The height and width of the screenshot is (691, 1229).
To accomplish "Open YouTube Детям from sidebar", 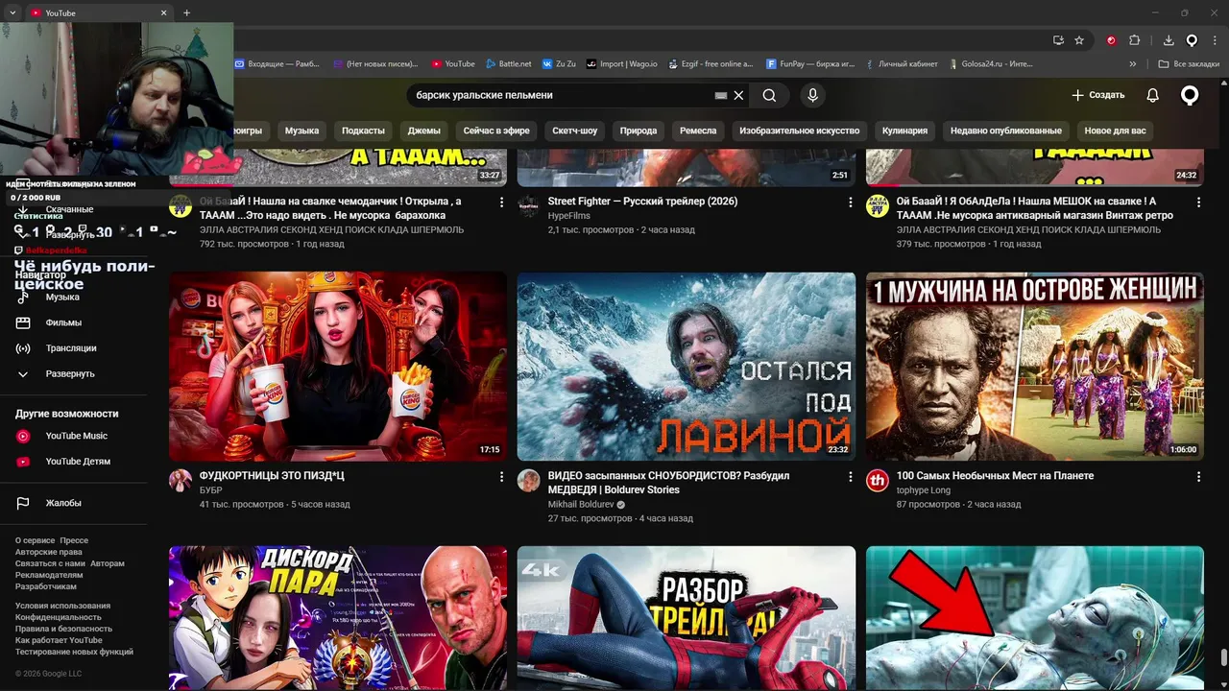I will [78, 462].
